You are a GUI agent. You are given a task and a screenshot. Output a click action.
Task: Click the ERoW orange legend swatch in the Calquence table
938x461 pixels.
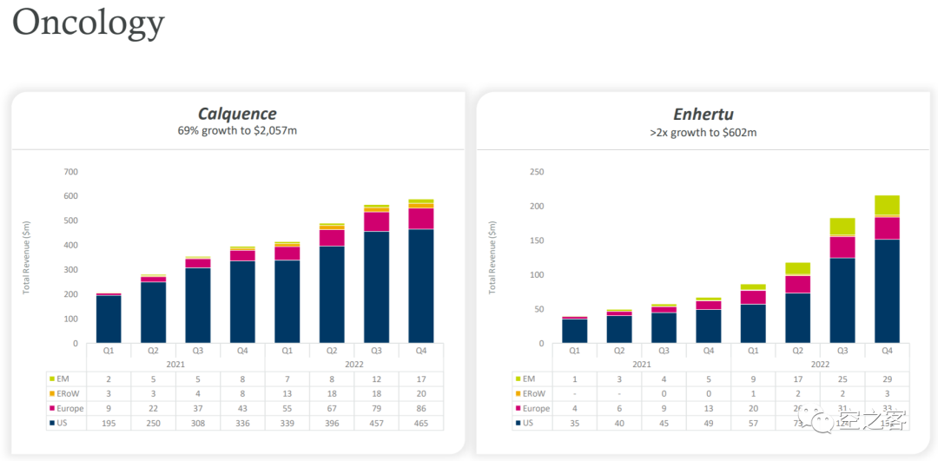(x=52, y=394)
